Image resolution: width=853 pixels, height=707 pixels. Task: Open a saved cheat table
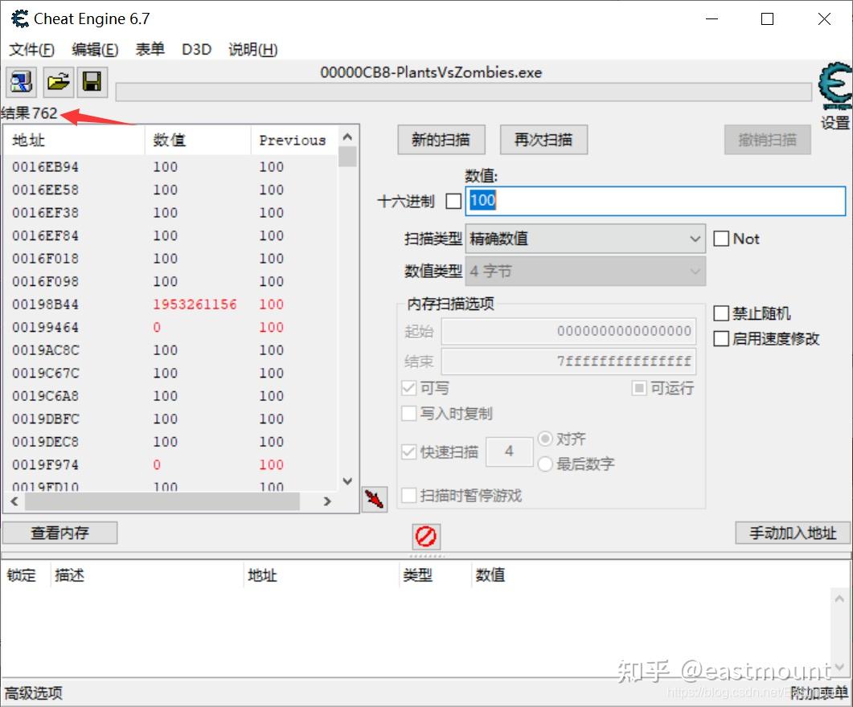56,82
